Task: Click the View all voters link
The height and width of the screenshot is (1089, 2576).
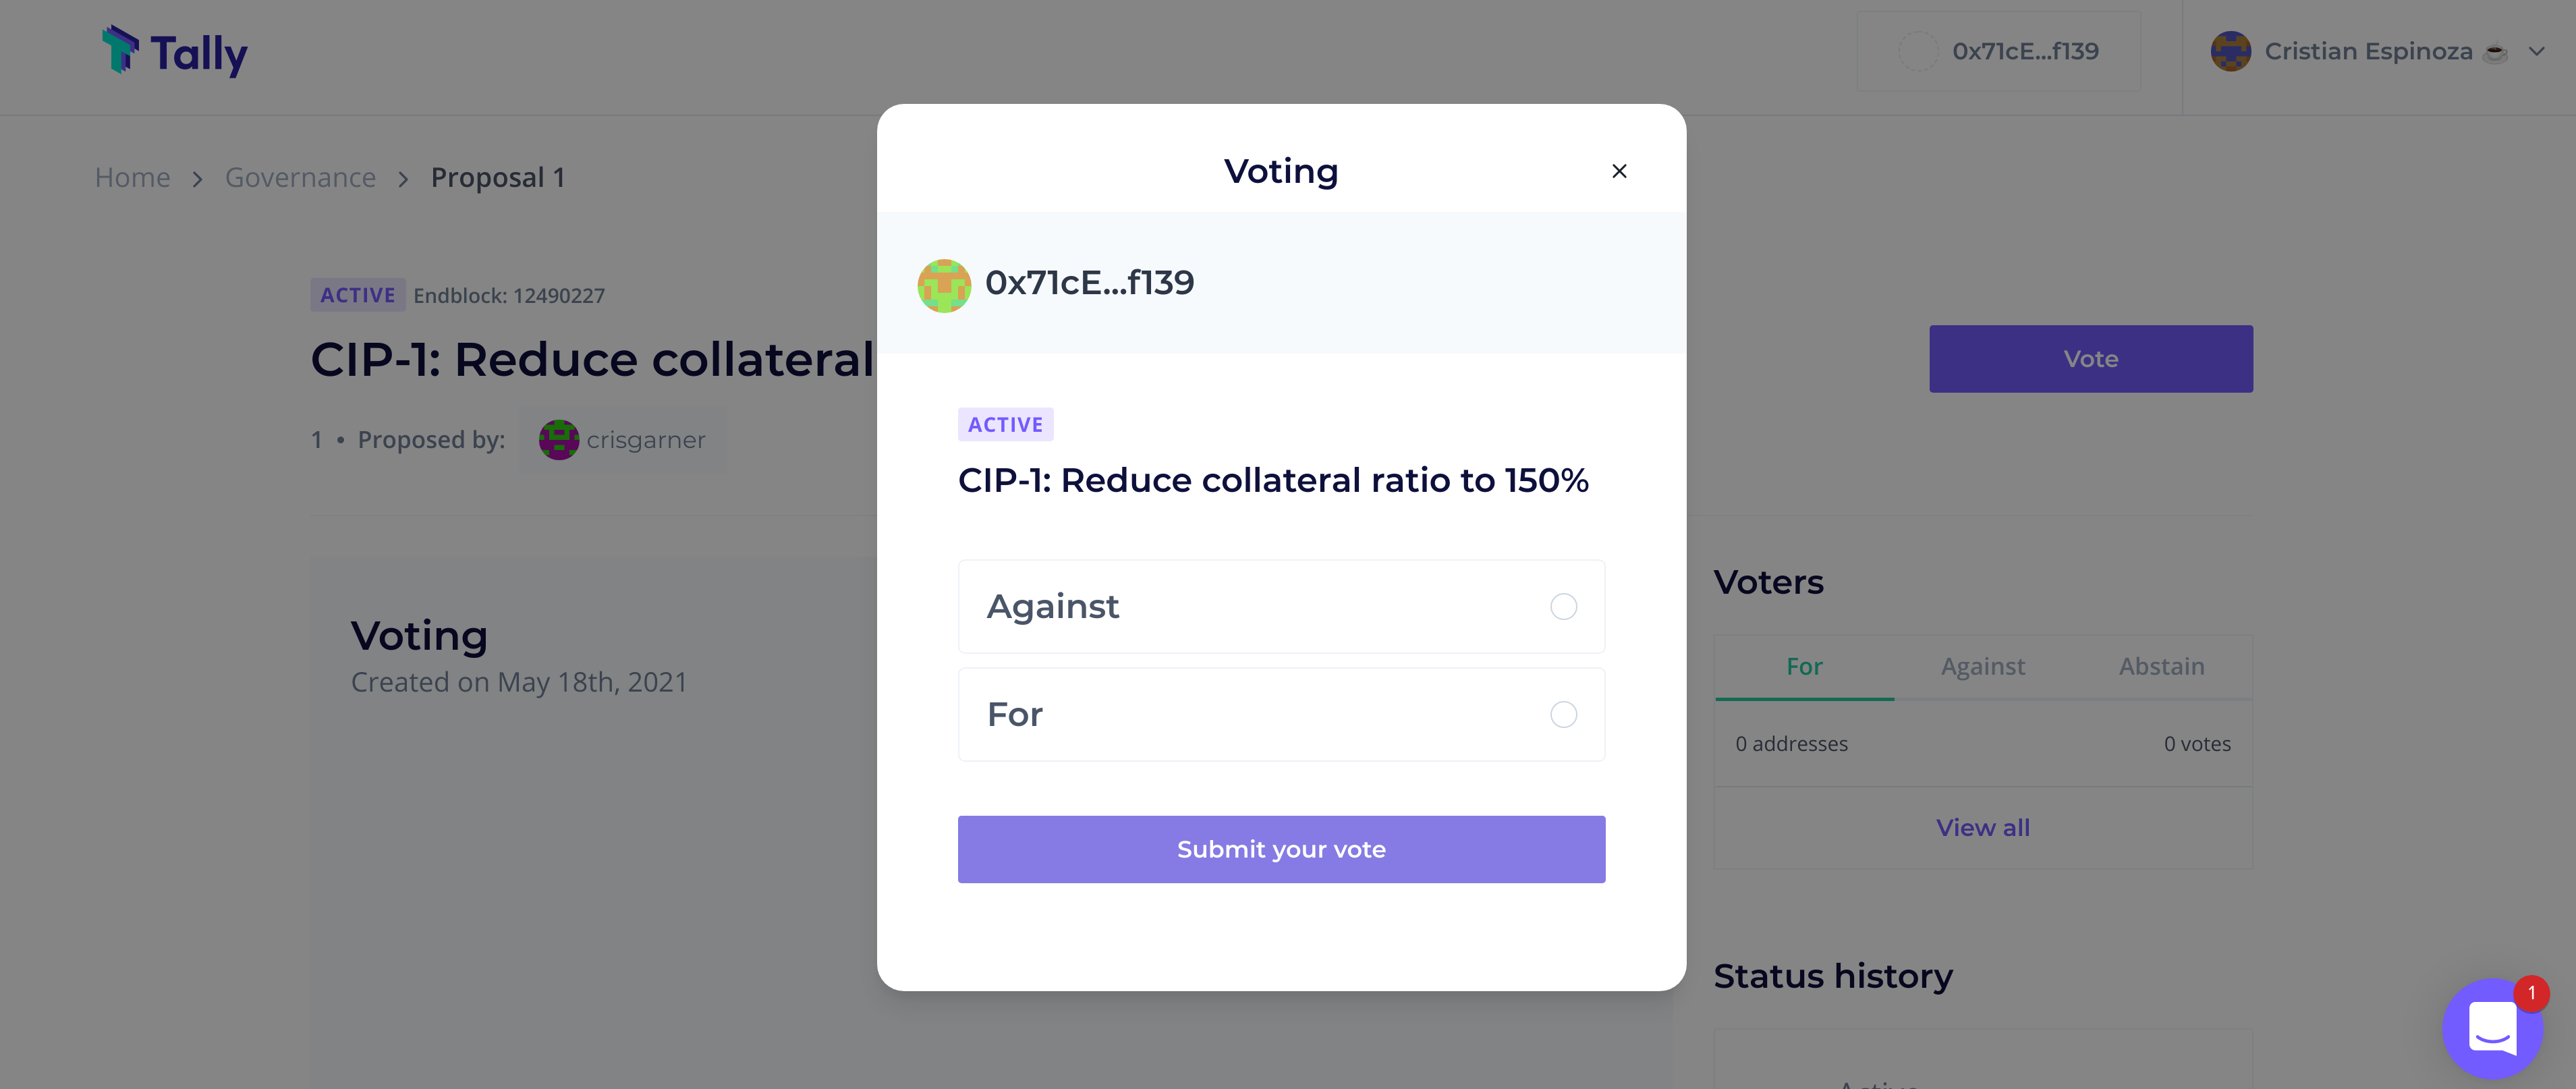Action: tap(1982, 828)
